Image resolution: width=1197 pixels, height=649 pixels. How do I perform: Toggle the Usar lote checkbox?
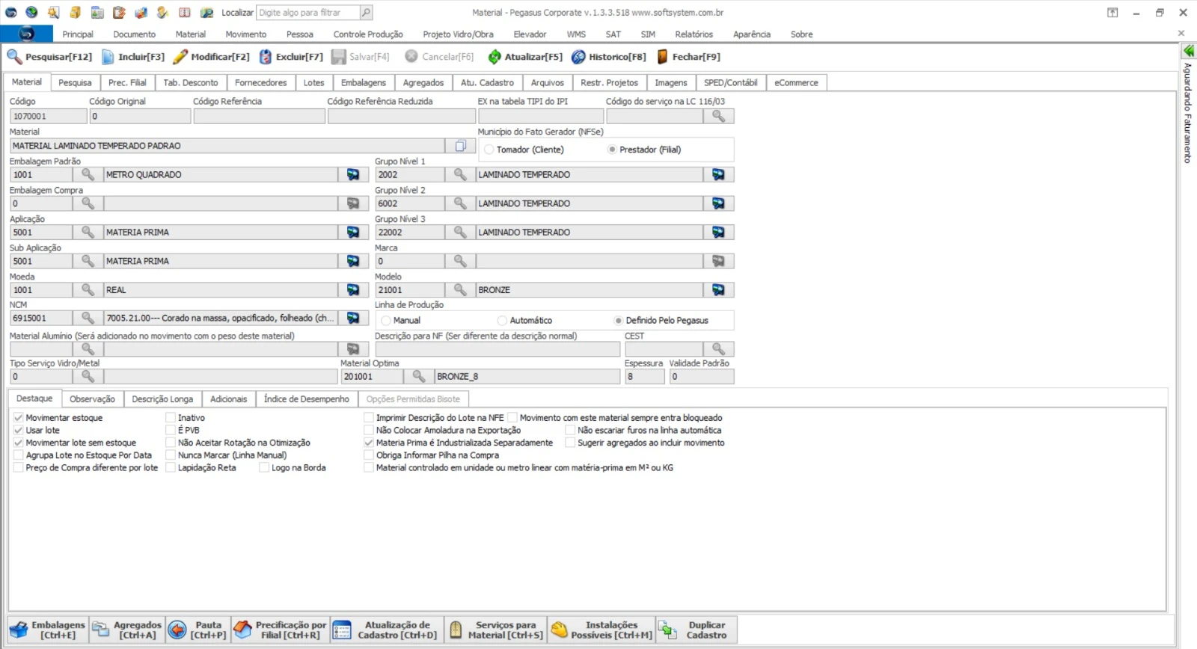click(19, 430)
